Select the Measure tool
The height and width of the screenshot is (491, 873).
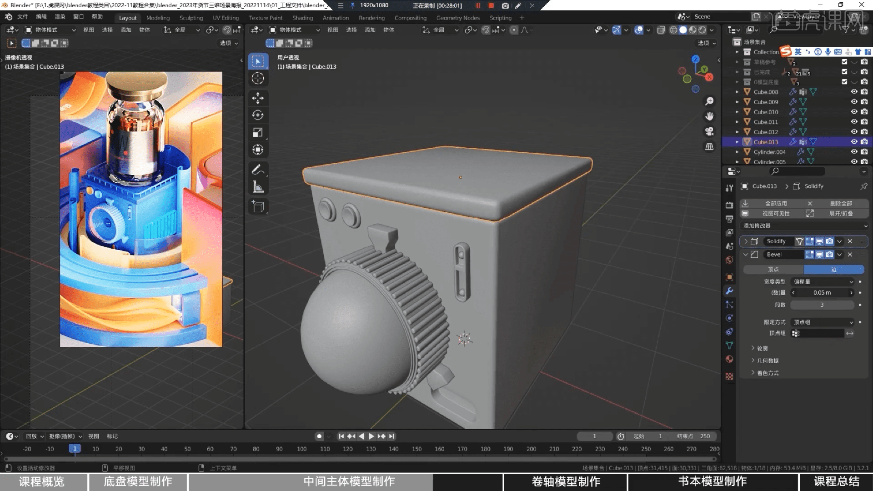(258, 187)
